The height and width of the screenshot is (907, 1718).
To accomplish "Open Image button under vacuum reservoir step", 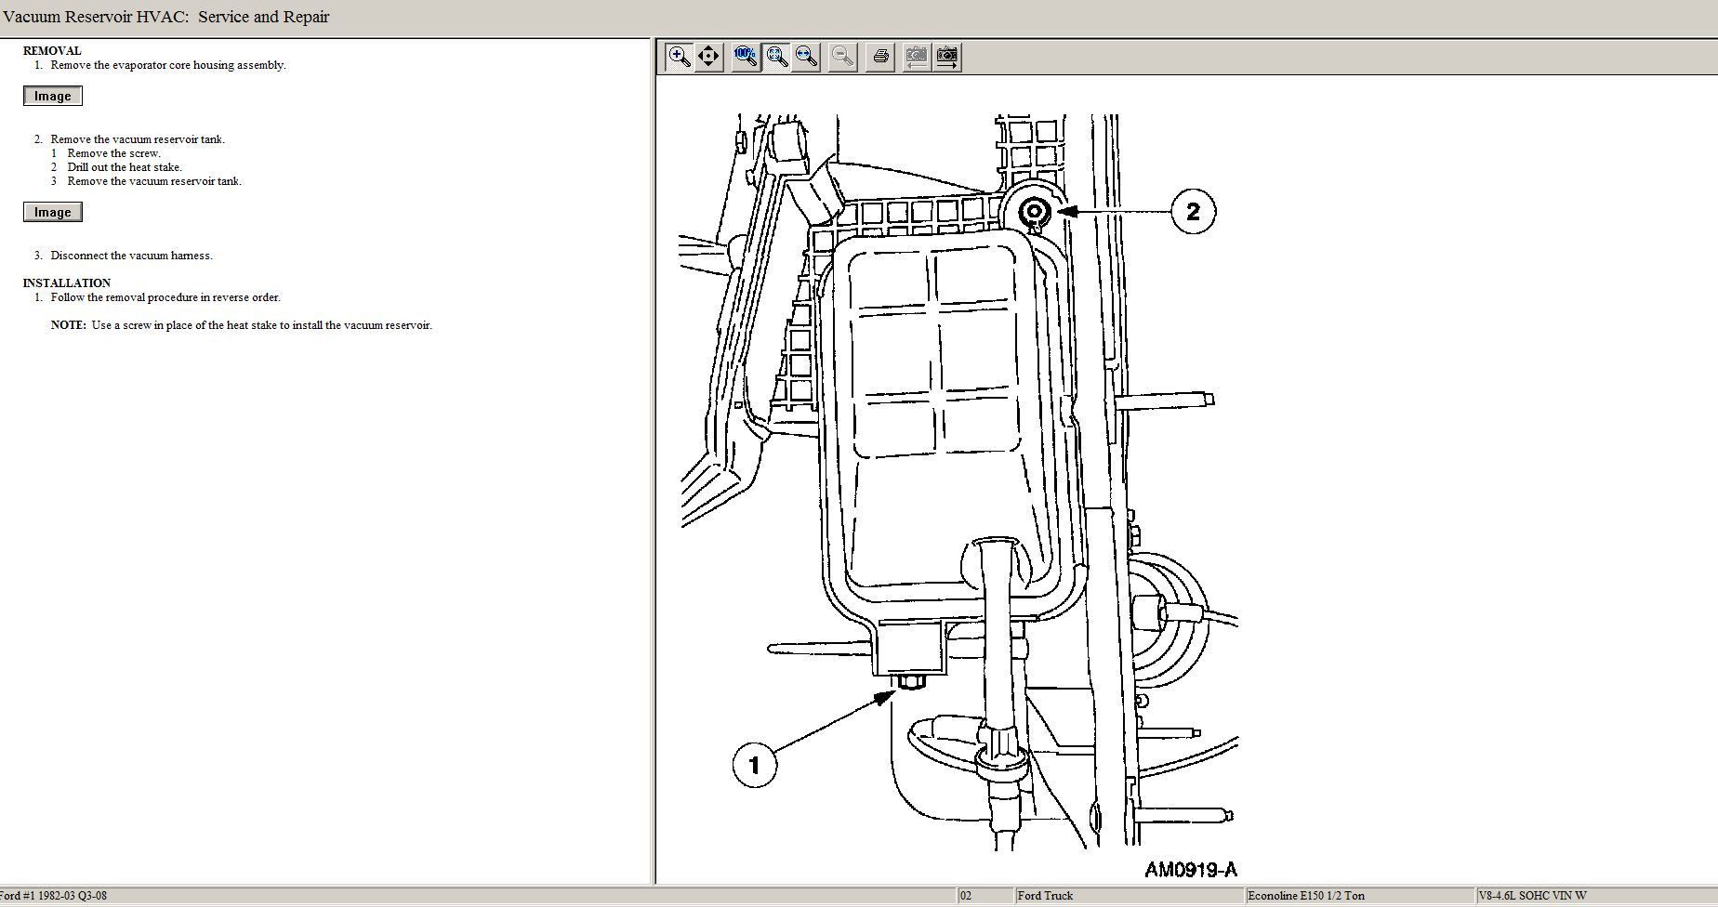I will [x=53, y=213].
